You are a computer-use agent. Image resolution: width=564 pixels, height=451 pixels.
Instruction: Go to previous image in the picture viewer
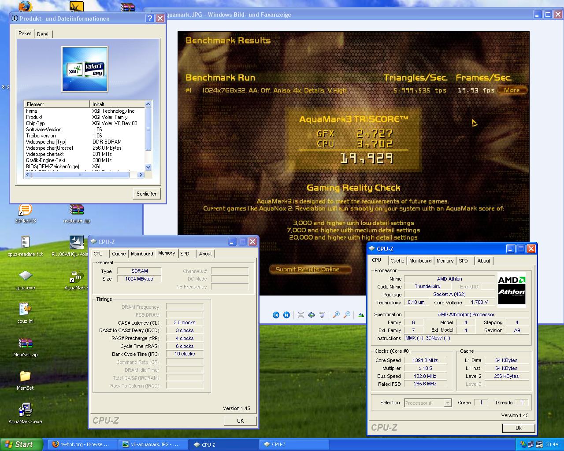(276, 314)
